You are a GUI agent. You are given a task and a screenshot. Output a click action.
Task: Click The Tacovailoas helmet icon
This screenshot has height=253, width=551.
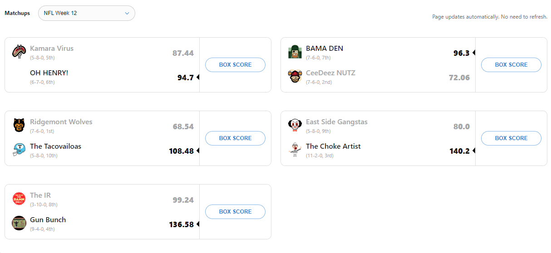(19, 150)
